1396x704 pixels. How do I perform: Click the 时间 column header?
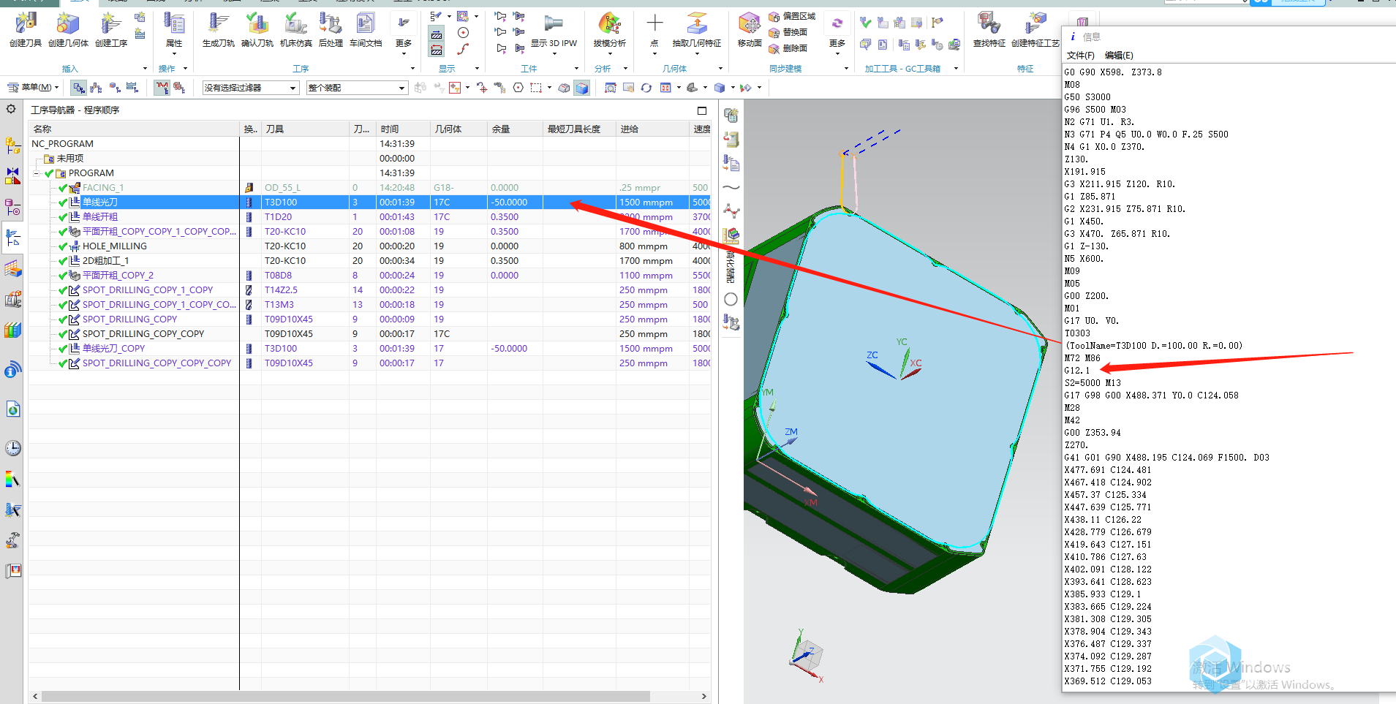pyautogui.click(x=403, y=129)
